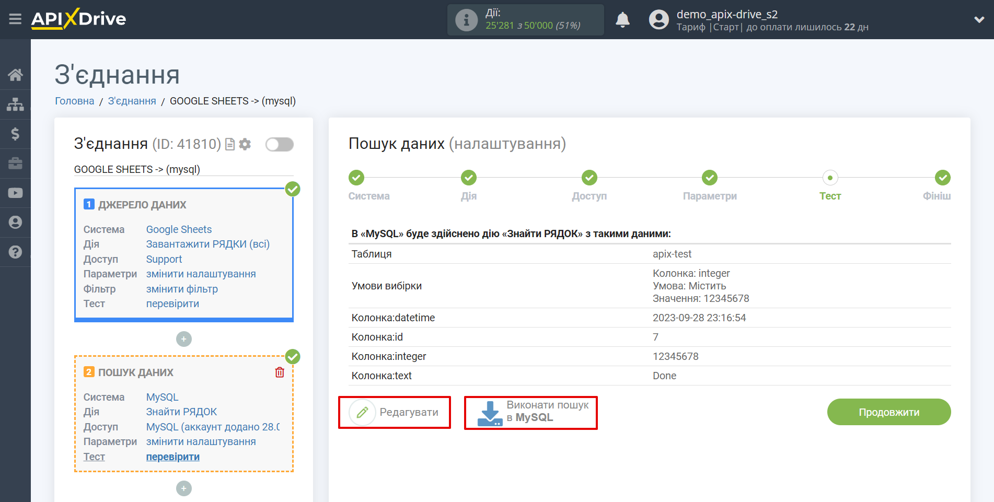Open the help question mark icon
The height and width of the screenshot is (502, 994).
coord(15,252)
